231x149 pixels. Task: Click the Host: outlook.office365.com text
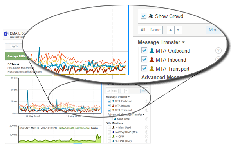click(25, 72)
